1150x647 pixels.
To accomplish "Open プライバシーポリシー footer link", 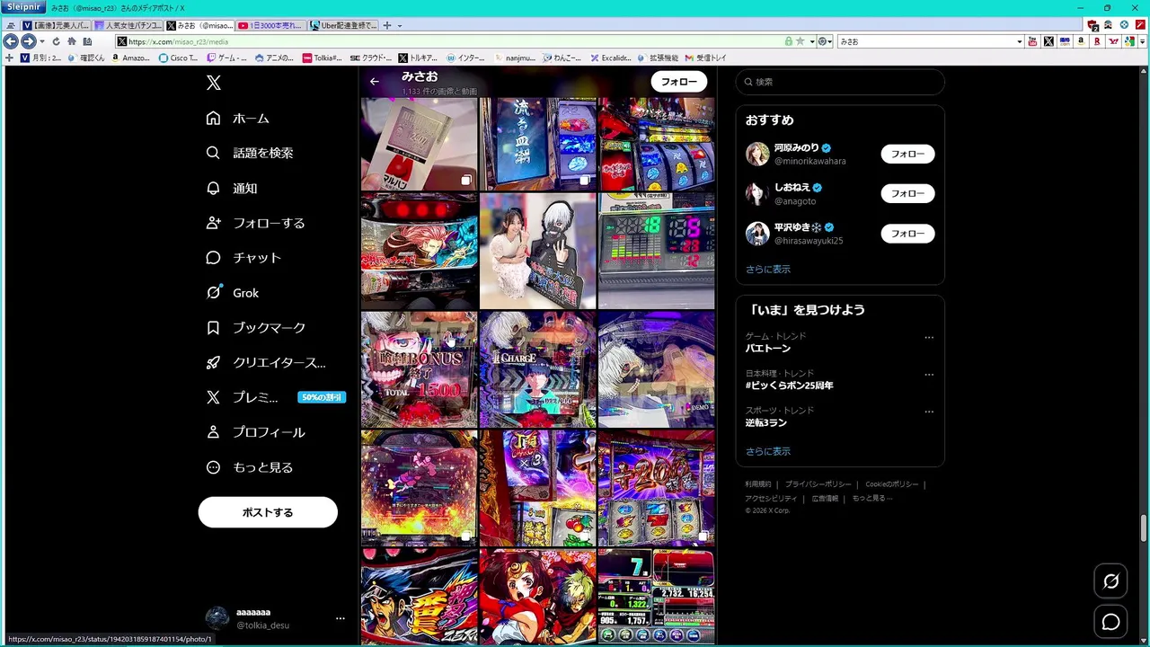I will click(x=818, y=484).
